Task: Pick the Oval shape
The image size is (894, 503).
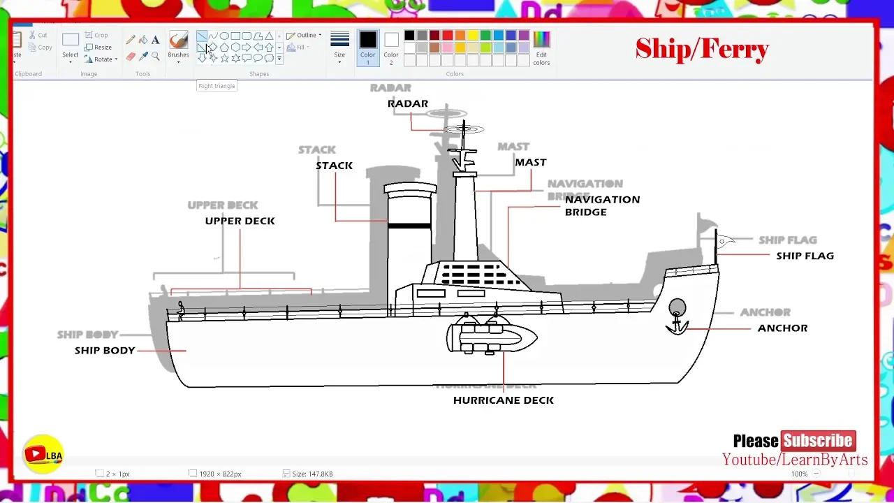Action: [224, 36]
